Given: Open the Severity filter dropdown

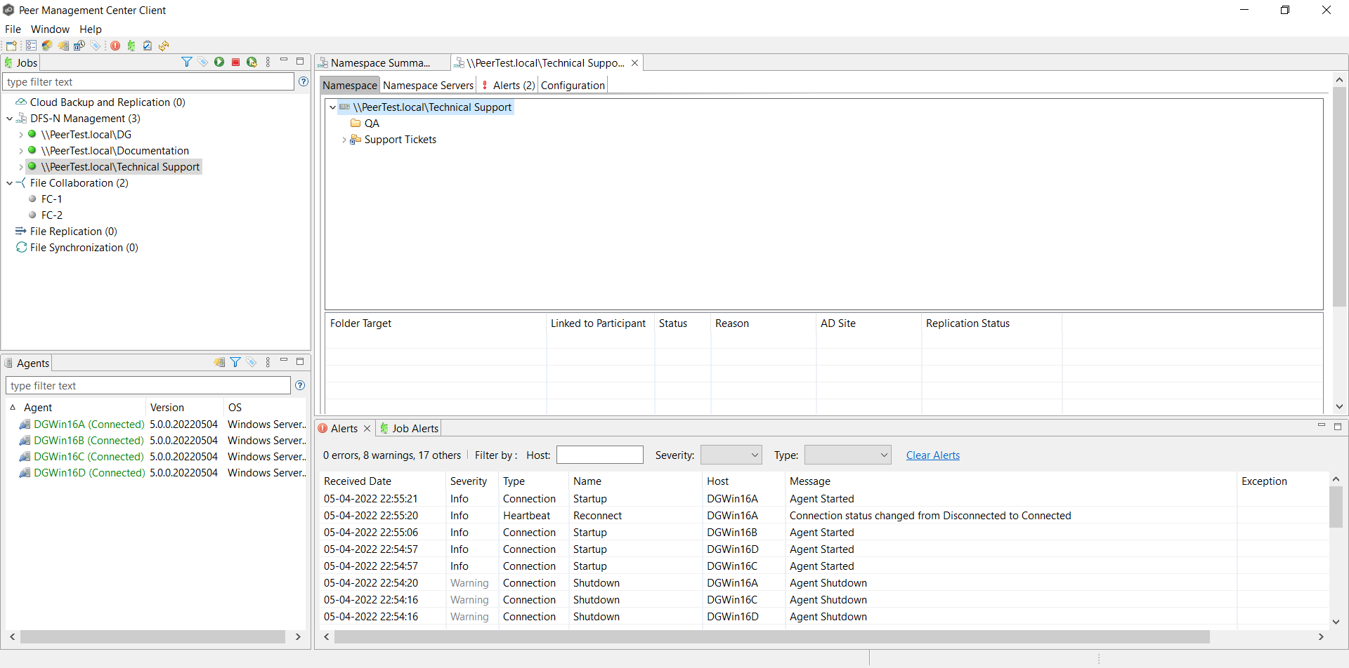Looking at the screenshot, I should [x=731, y=455].
